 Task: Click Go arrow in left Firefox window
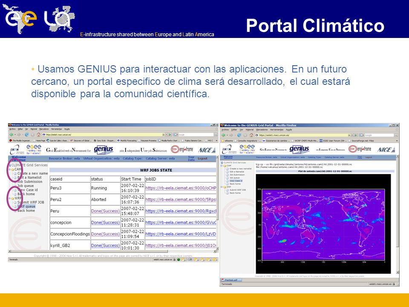[170, 135]
